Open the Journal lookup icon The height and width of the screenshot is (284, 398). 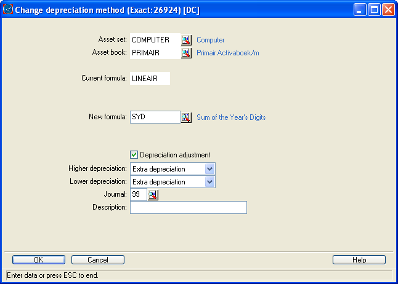click(x=153, y=195)
